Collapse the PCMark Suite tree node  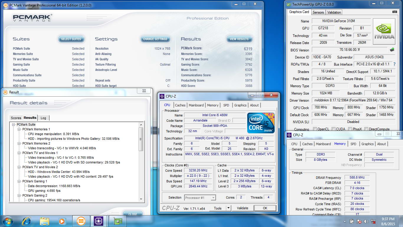(x=14, y=124)
